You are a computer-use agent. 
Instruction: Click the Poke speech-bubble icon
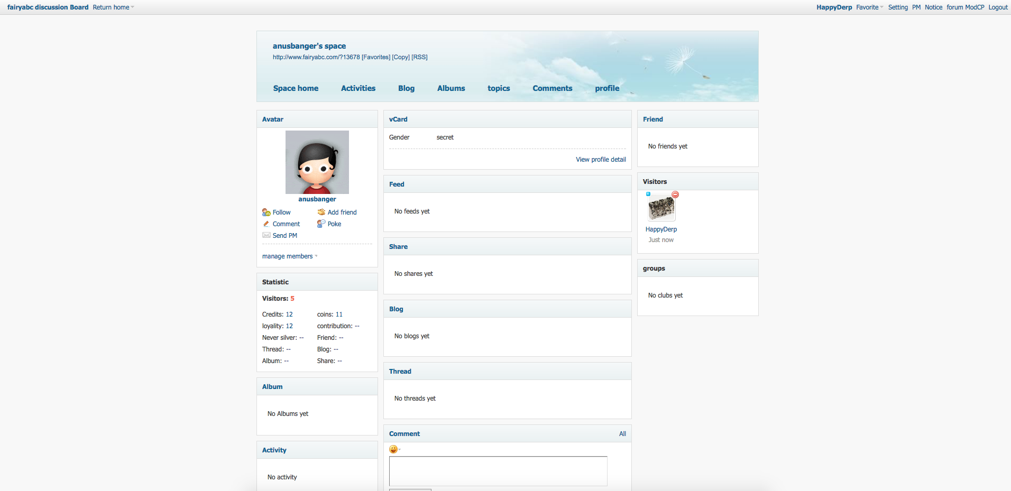click(321, 224)
